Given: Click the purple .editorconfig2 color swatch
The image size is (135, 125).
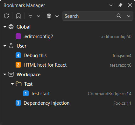Looking at the screenshot, I should 18,36.
